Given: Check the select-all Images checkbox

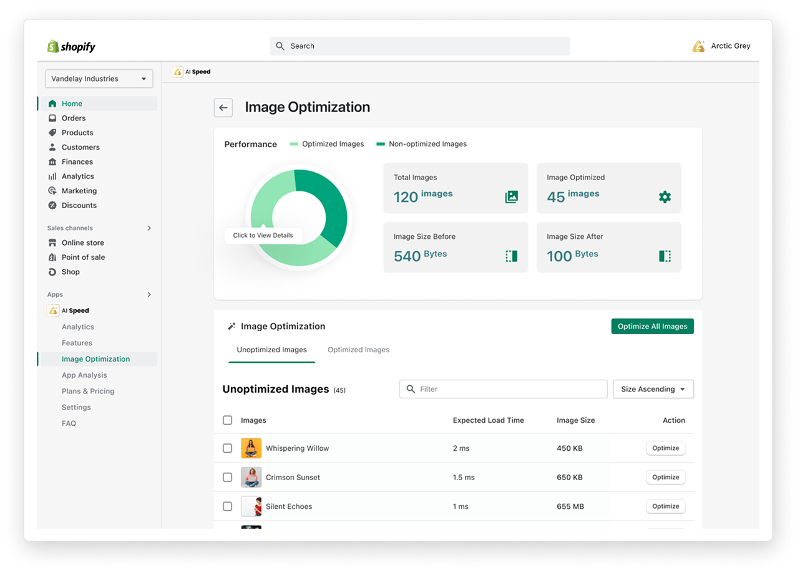Looking at the screenshot, I should point(228,420).
